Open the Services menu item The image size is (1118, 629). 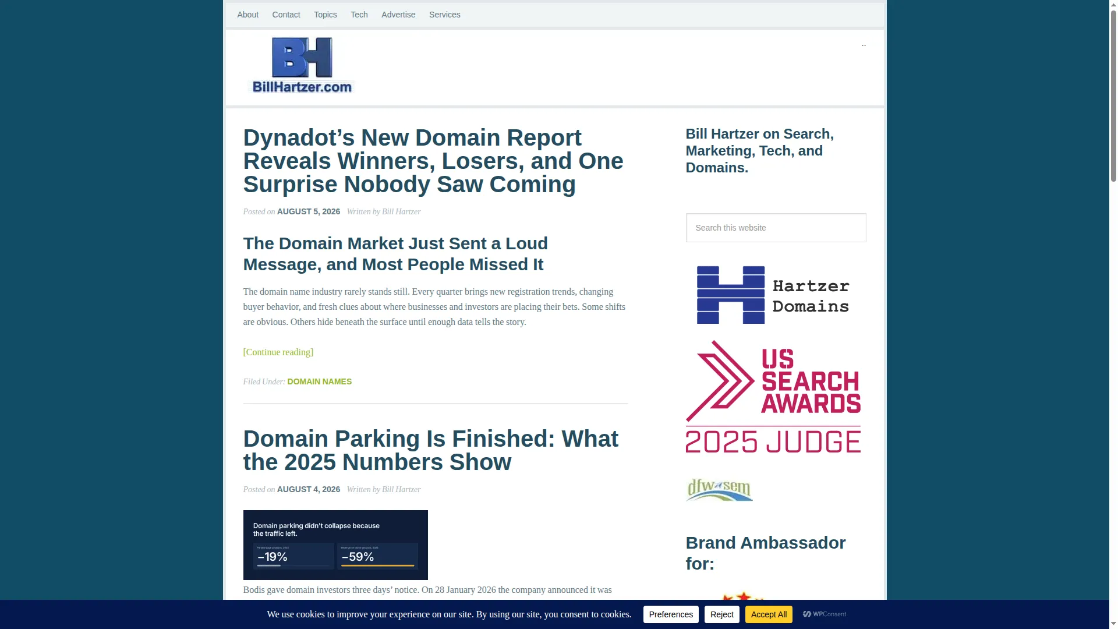coord(444,15)
